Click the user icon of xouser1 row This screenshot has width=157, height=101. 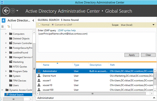pyautogui.click(x=39, y=80)
